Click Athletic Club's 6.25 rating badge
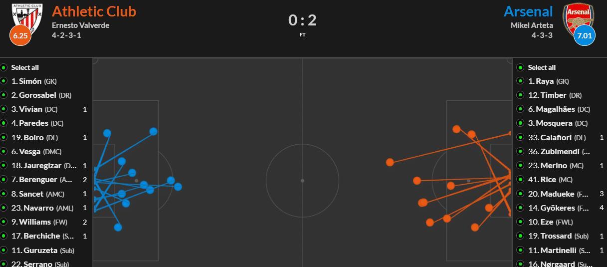Screen dimensions: 607x267 click(x=20, y=36)
